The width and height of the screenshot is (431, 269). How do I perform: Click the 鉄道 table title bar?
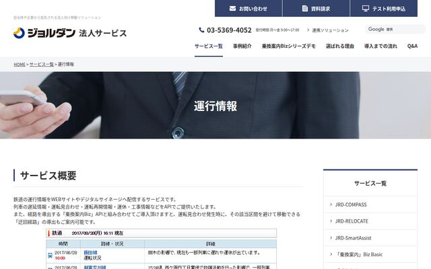(x=162, y=233)
